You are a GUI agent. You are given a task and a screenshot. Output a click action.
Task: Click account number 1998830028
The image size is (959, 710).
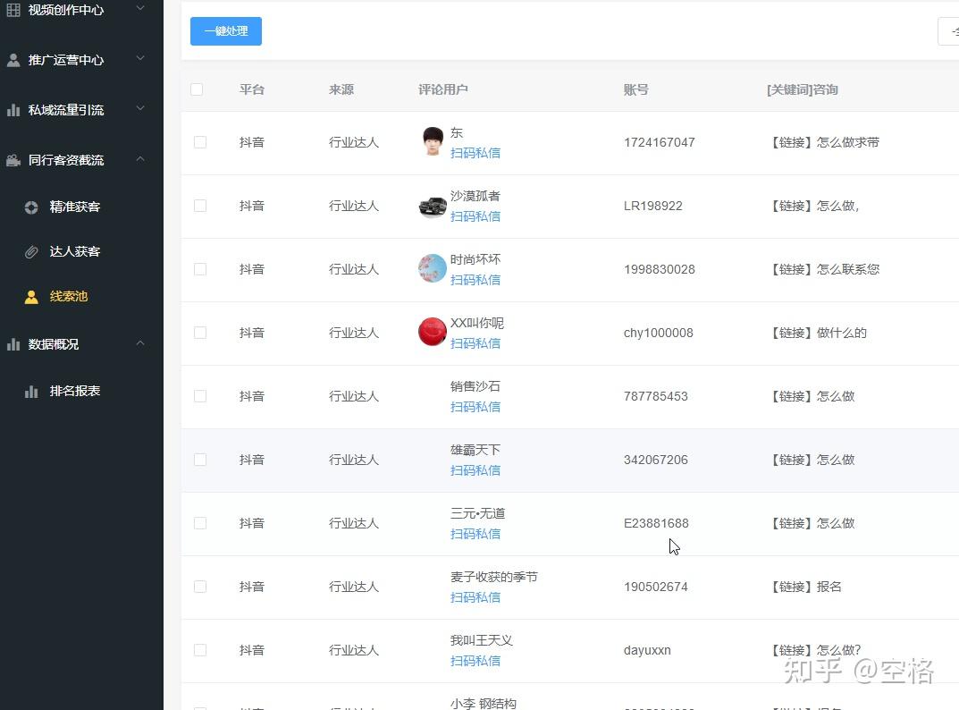tap(660, 270)
